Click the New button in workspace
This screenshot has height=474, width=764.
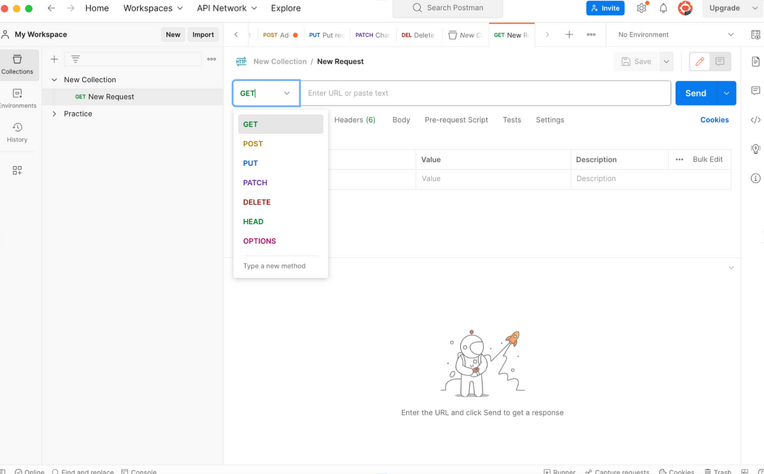173,35
